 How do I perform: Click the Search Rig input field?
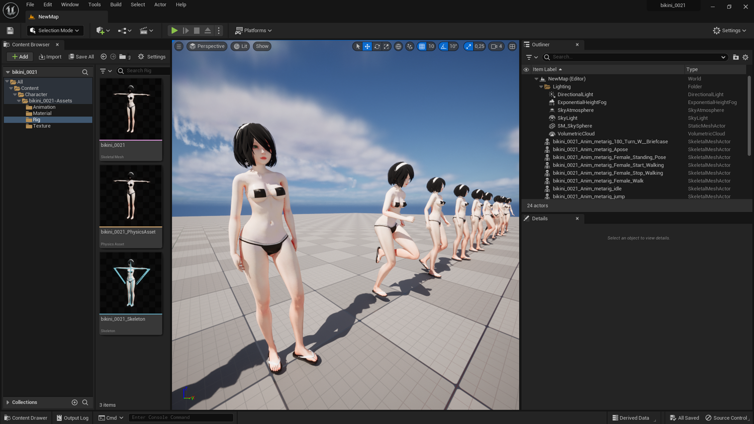(x=143, y=71)
